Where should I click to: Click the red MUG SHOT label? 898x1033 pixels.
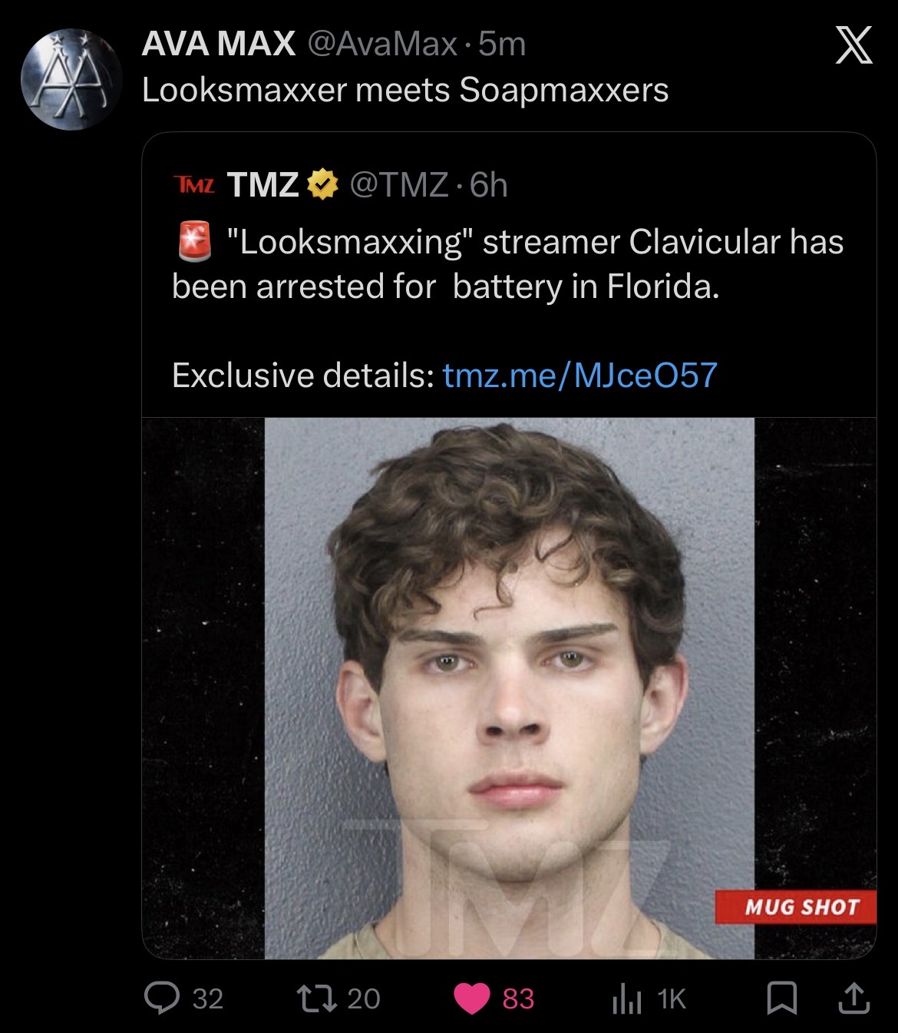pyautogui.click(x=796, y=907)
